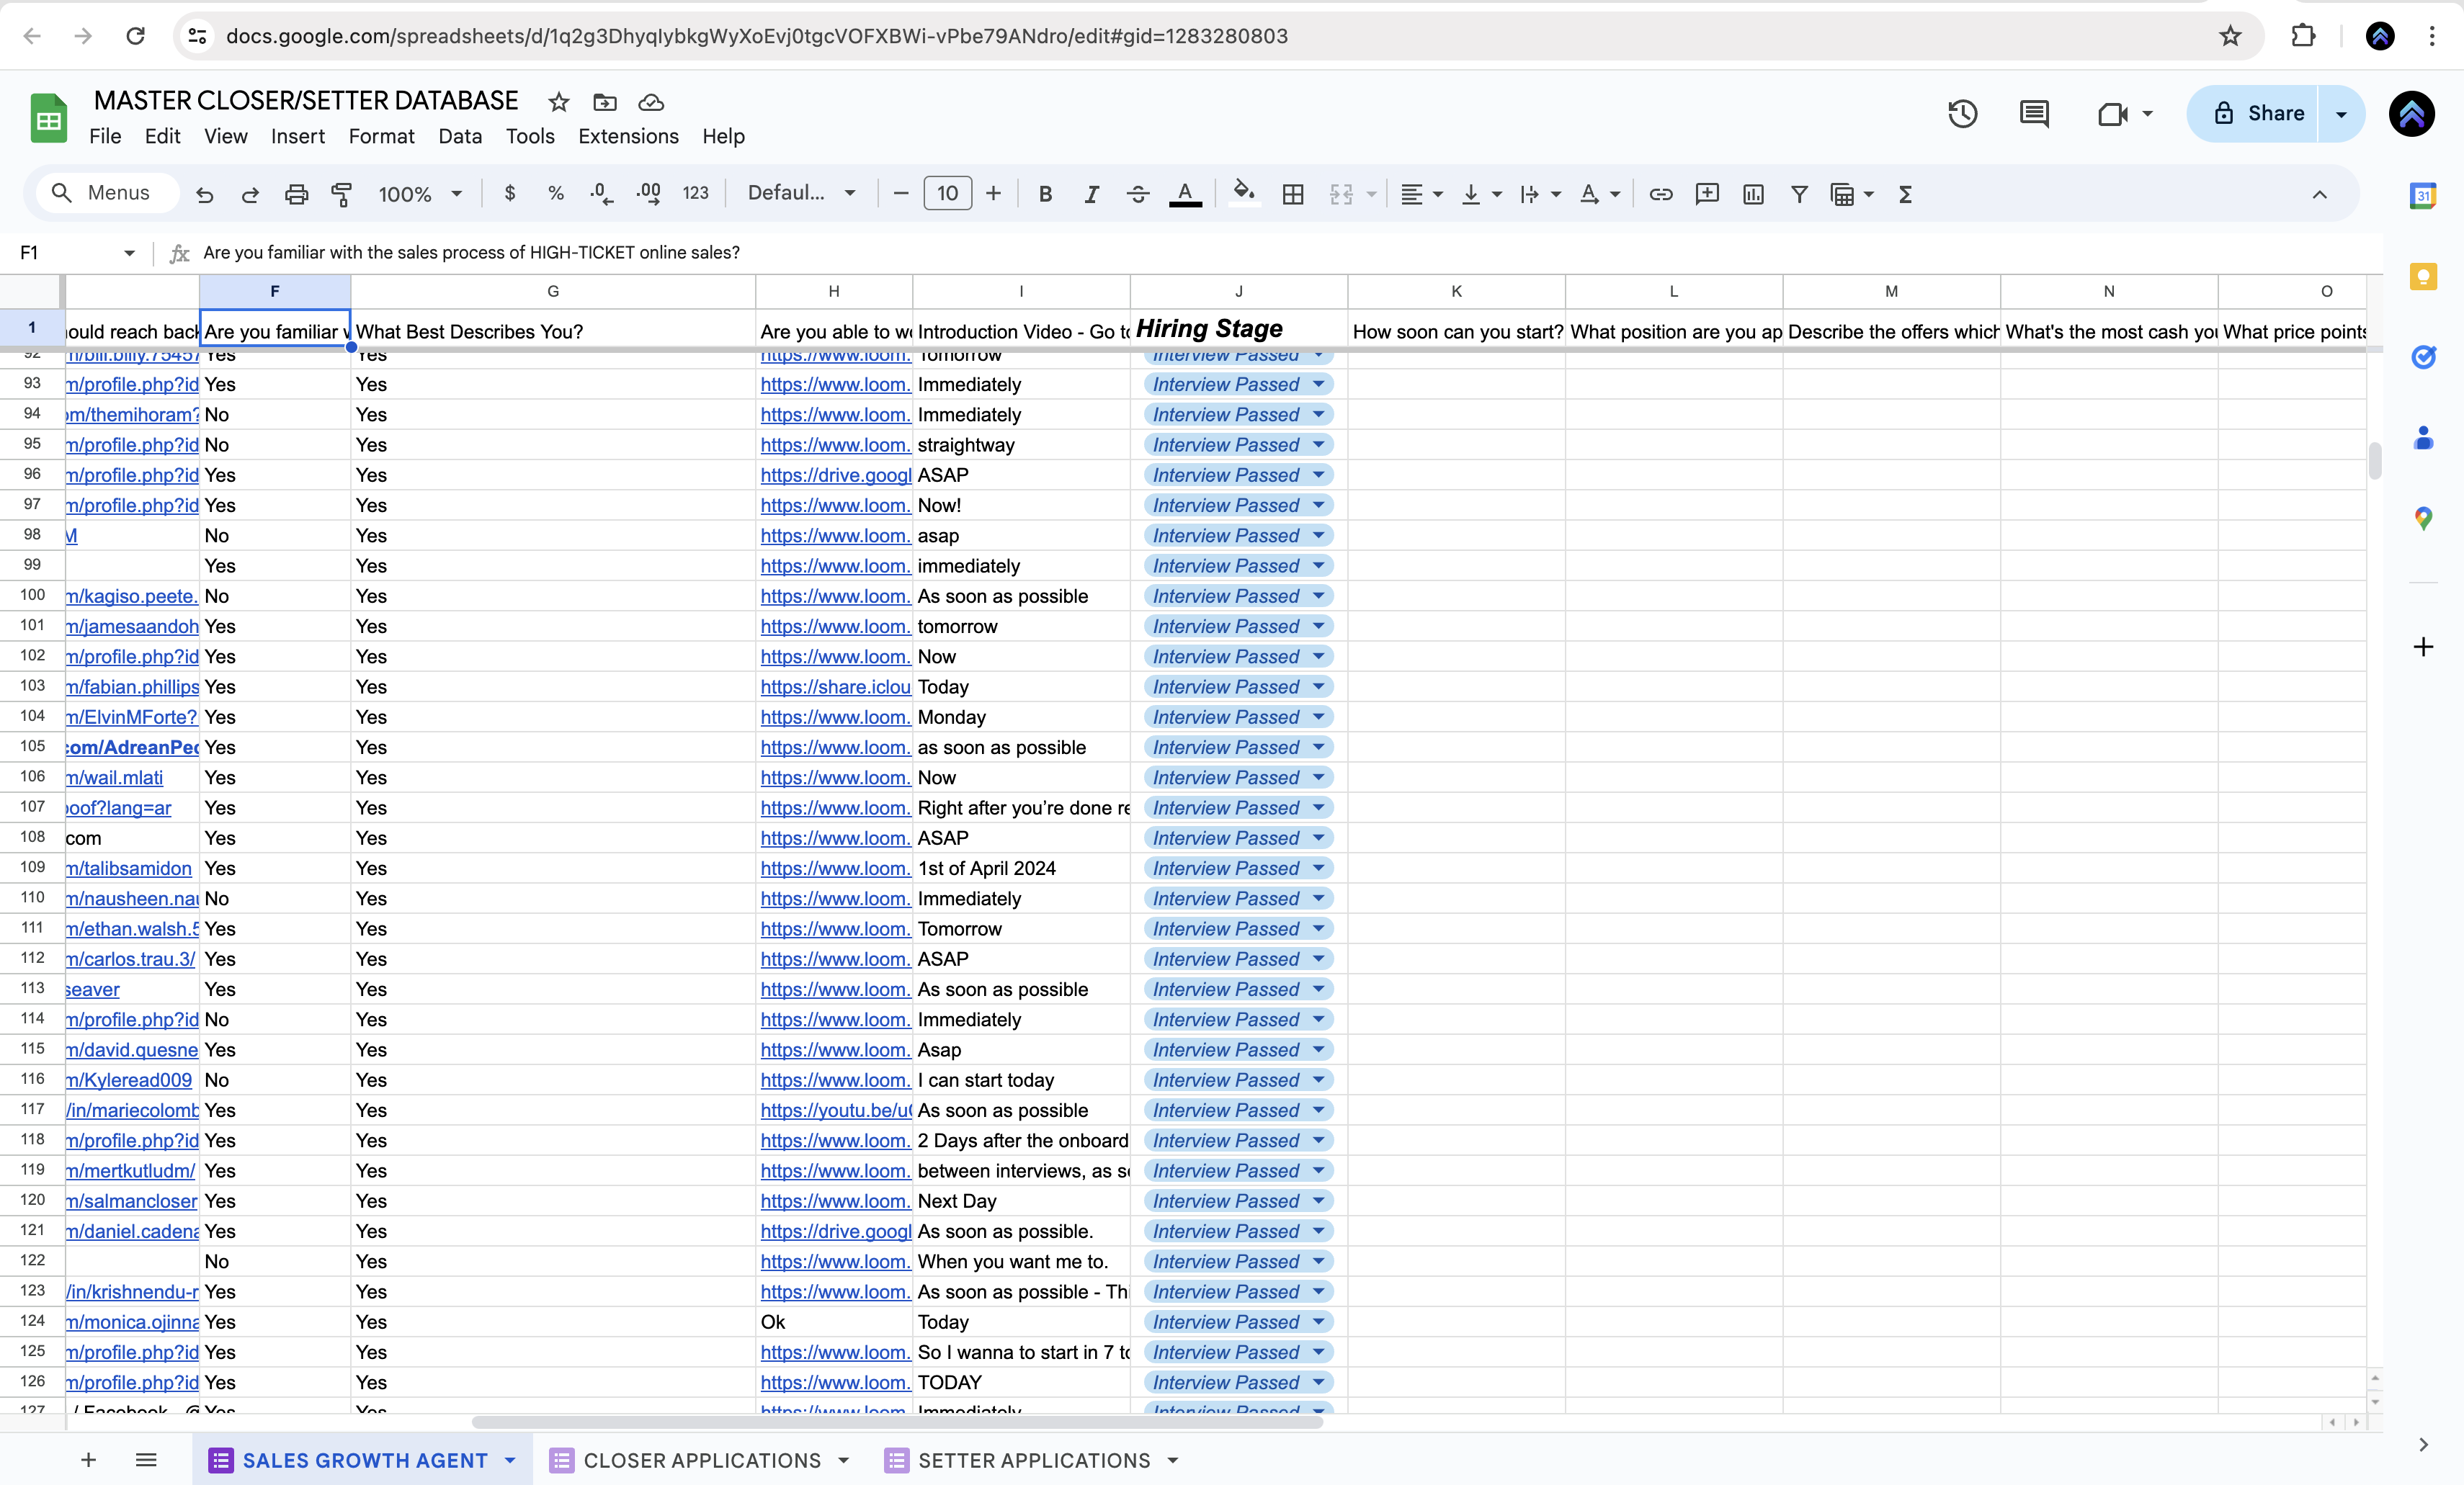This screenshot has height=1485, width=2464.
Task: Apply currency formatting to the selection
Action: [x=510, y=193]
